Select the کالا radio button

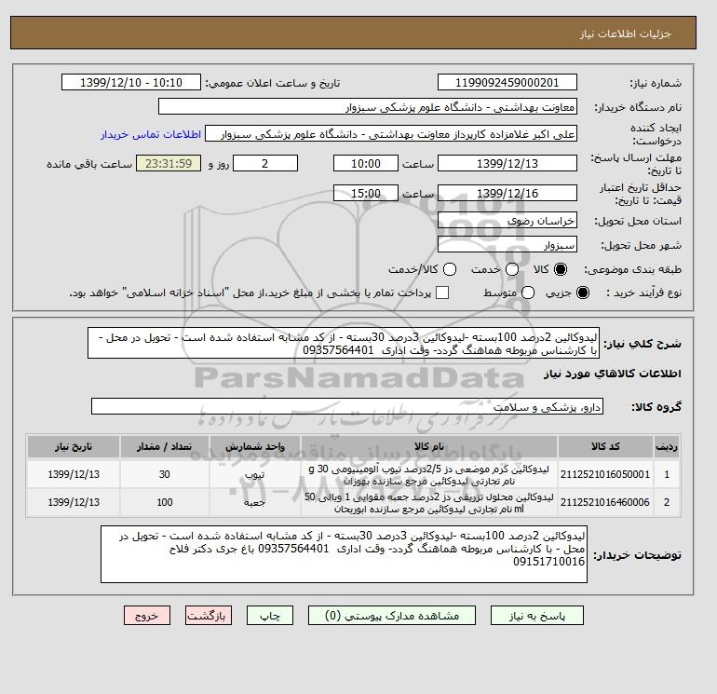pyautogui.click(x=561, y=269)
